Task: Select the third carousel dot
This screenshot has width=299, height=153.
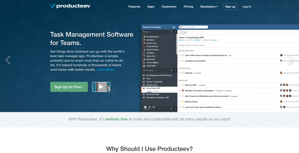Action: [154, 107]
